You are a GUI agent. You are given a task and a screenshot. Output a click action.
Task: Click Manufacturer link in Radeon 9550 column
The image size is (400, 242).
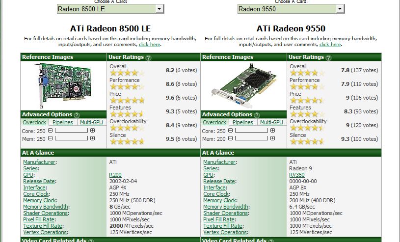pyautogui.click(x=219, y=162)
